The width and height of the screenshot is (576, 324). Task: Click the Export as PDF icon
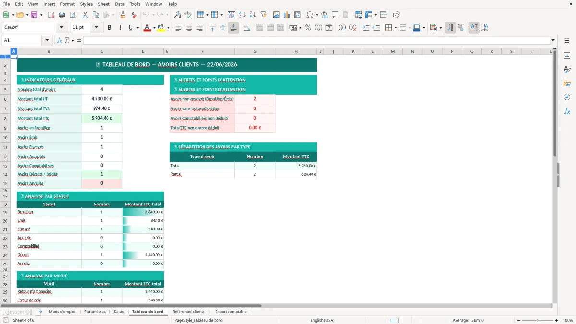(x=51, y=15)
